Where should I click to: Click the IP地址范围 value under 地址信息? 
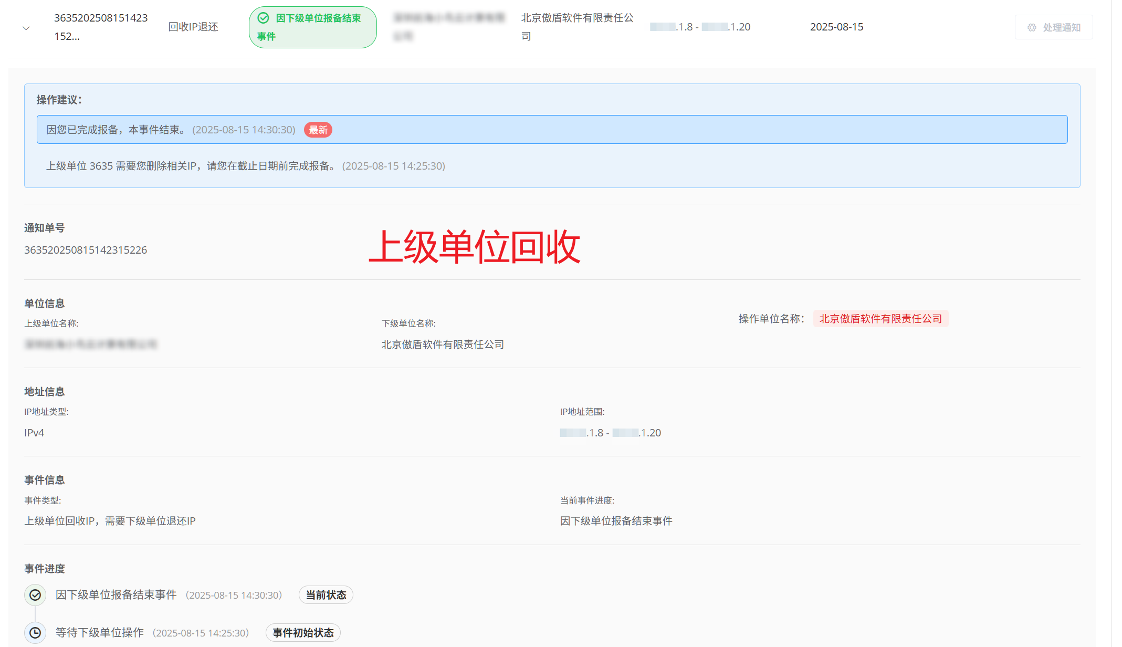[610, 433]
